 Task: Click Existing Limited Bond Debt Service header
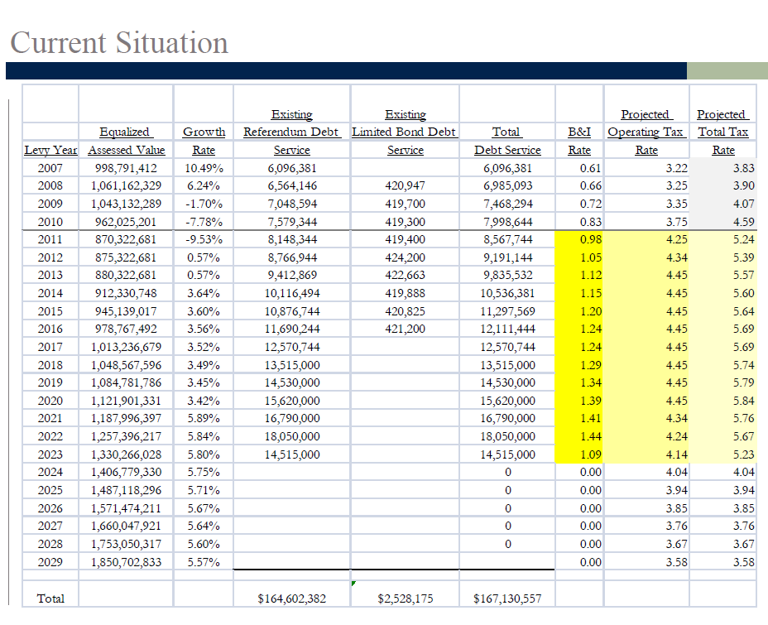click(x=405, y=132)
